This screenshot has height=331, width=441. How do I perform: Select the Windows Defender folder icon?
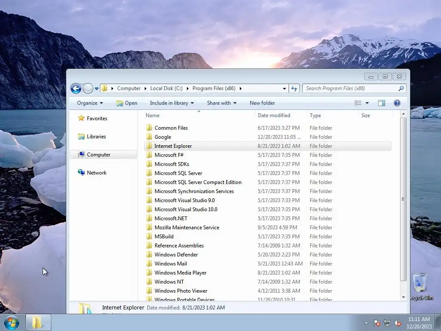pos(149,254)
